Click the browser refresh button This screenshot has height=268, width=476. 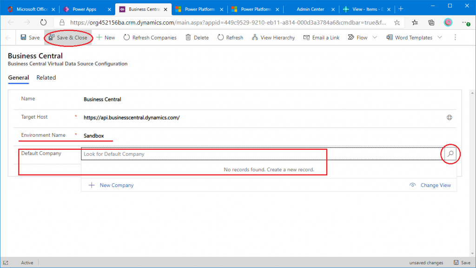[43, 22]
